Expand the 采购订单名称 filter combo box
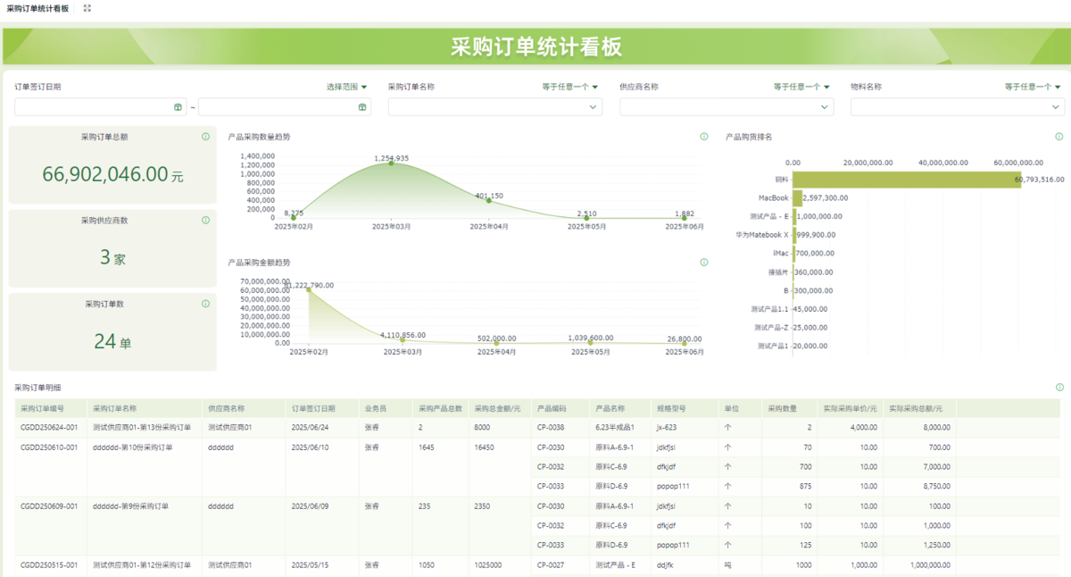 [494, 107]
